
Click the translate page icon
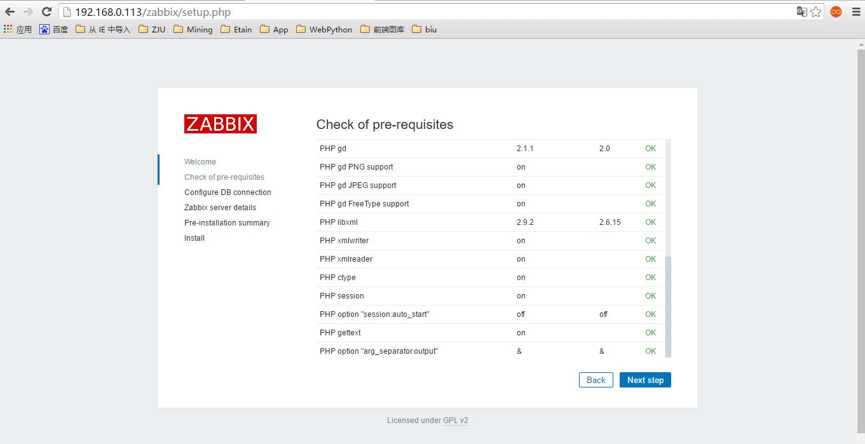click(x=801, y=11)
